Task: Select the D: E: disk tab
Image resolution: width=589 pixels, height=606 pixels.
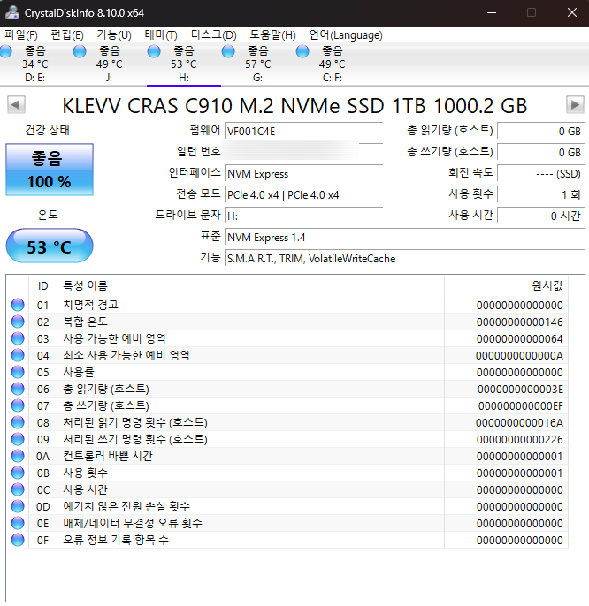Action: 35,64
